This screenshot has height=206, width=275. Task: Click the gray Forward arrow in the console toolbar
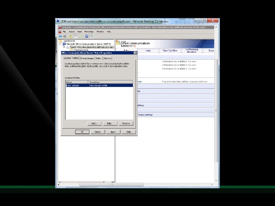(x=65, y=36)
